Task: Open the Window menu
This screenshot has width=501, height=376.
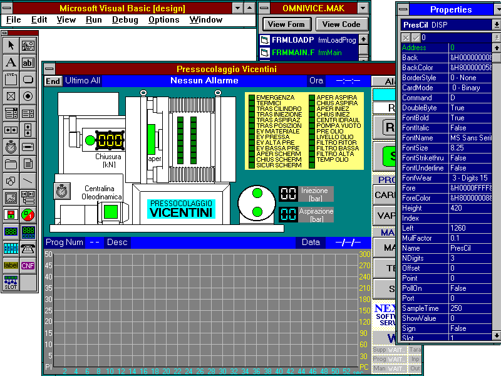Action: (x=206, y=20)
